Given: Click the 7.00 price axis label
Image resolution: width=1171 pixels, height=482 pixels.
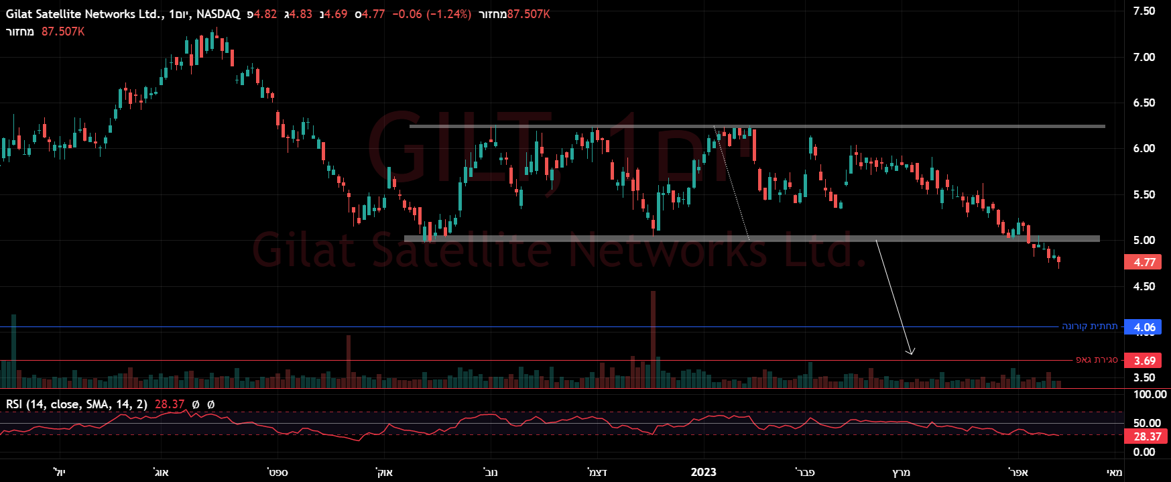Looking at the screenshot, I should tap(1144, 57).
